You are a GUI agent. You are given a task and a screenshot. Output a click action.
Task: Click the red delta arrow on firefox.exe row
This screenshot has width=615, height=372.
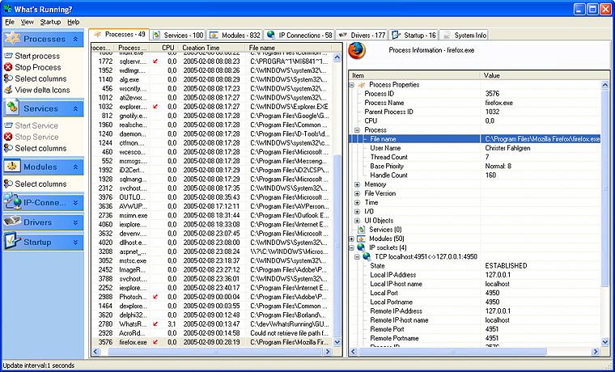tap(155, 342)
